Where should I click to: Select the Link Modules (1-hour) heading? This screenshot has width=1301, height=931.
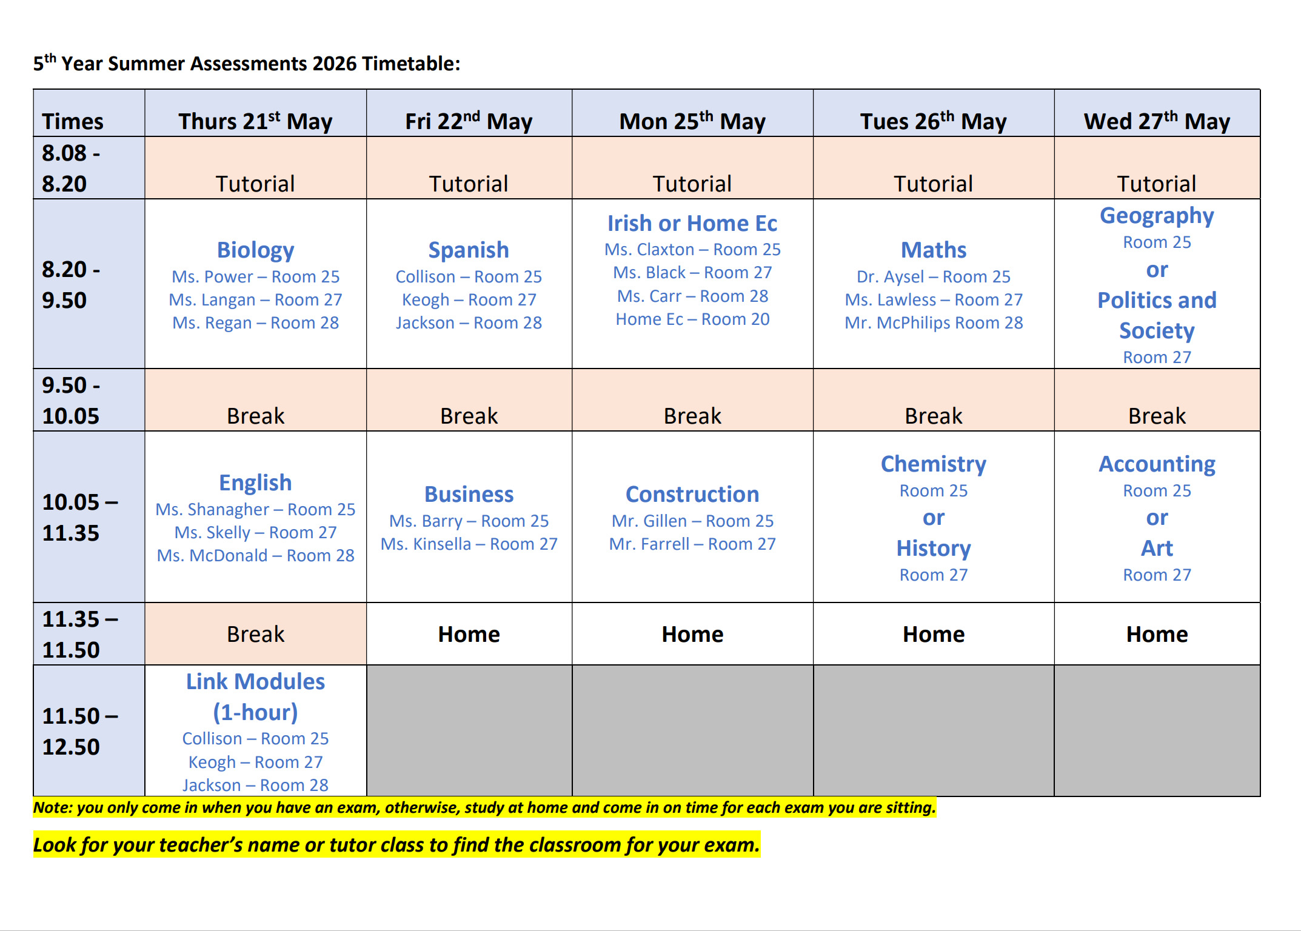(255, 697)
